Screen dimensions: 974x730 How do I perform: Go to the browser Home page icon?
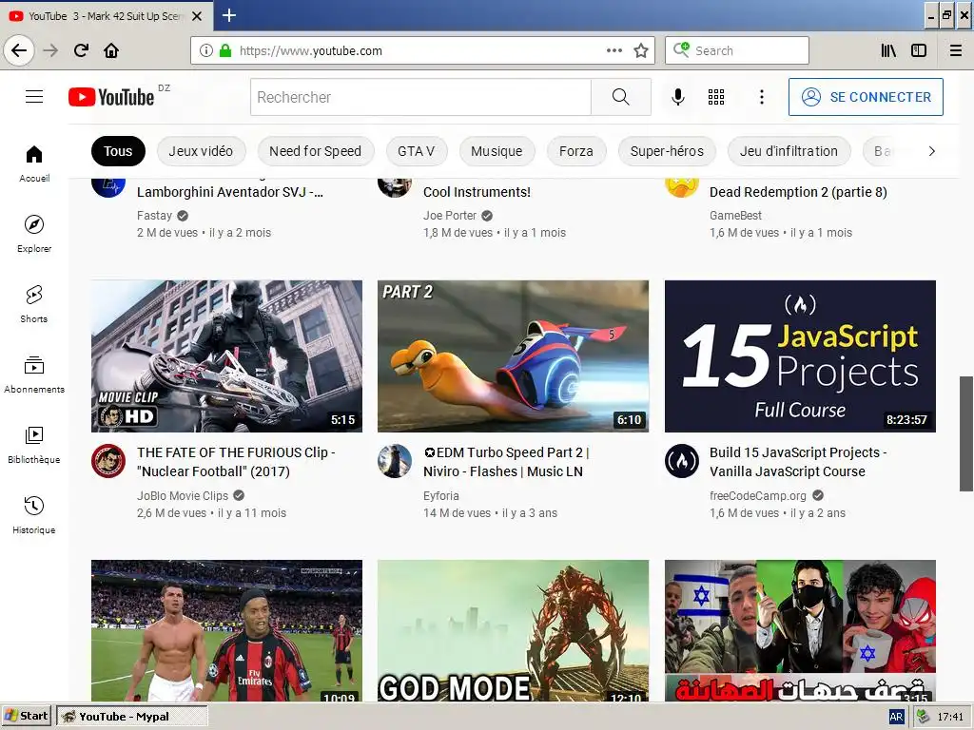111,50
